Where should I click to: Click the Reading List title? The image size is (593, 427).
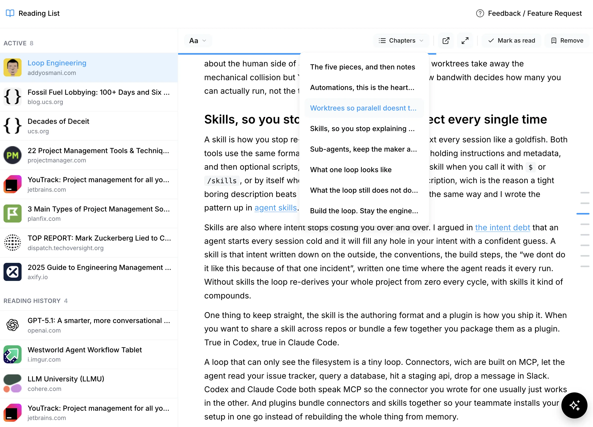tap(39, 13)
